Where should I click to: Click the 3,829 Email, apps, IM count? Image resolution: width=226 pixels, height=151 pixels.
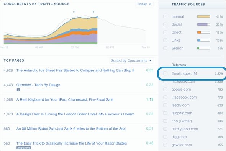point(219,74)
